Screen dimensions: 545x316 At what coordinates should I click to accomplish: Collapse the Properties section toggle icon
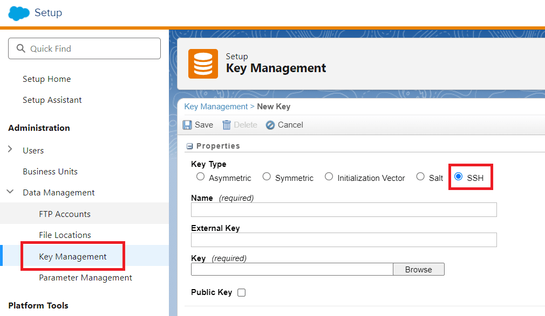tap(190, 146)
